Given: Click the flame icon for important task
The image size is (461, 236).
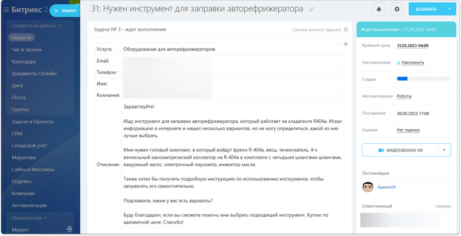Looking at the screenshot, I should click(346, 29).
